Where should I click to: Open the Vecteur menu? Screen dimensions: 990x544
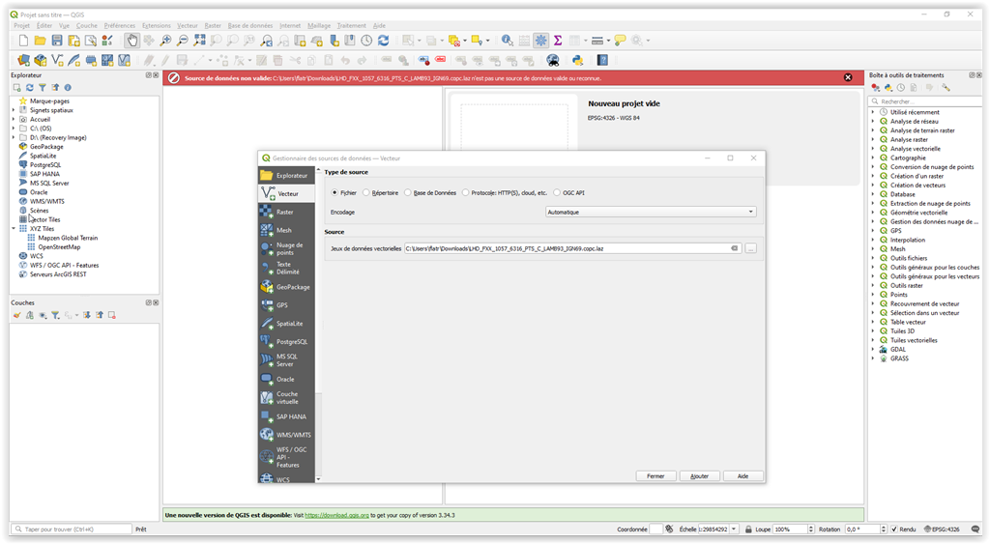click(x=187, y=25)
